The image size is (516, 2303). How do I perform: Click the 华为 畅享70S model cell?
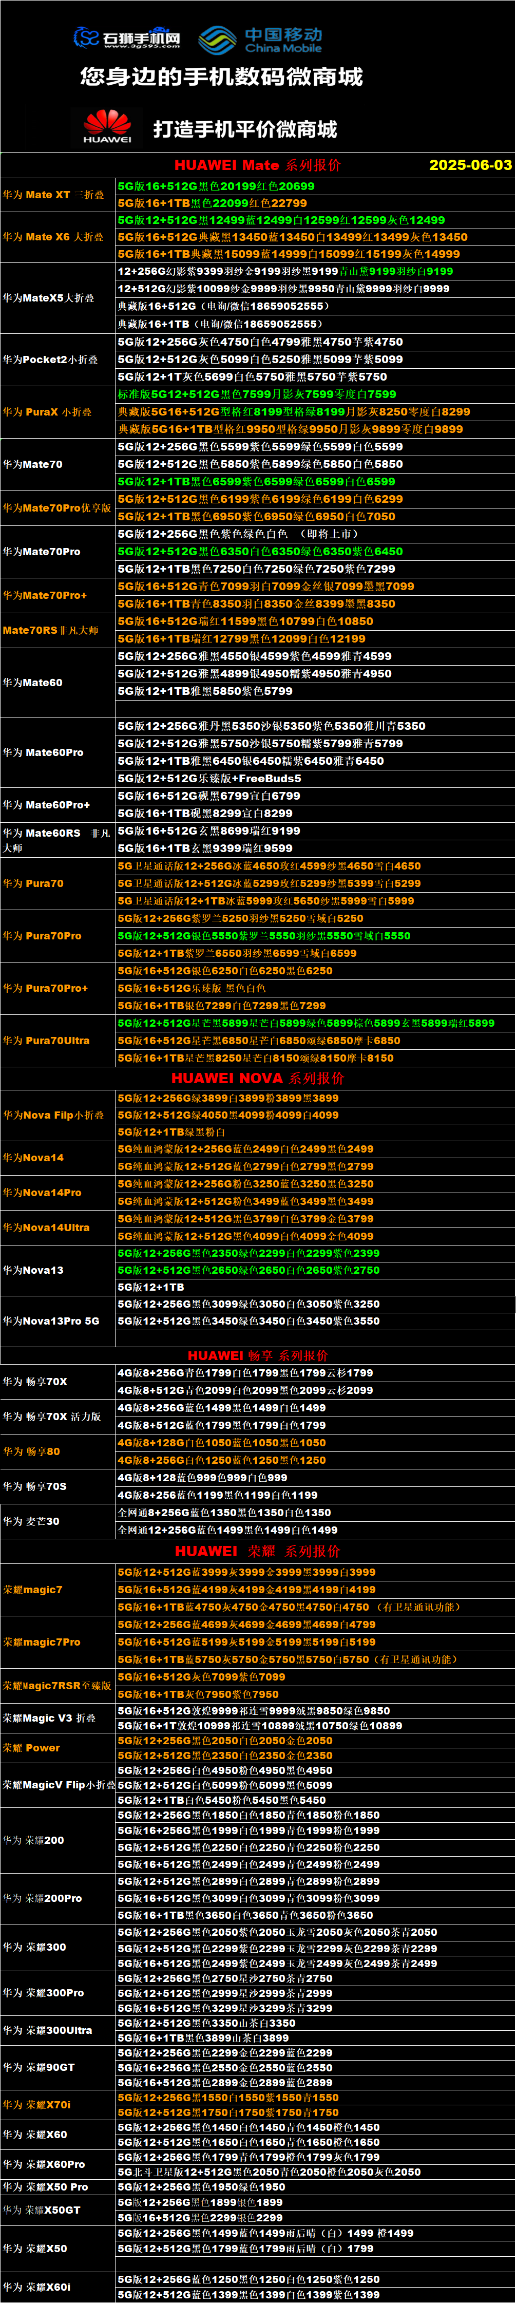58,1487
